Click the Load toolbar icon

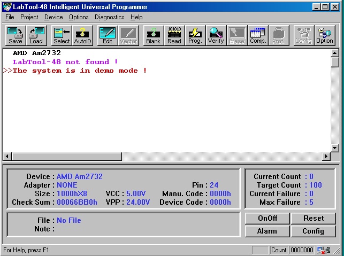tap(36, 35)
